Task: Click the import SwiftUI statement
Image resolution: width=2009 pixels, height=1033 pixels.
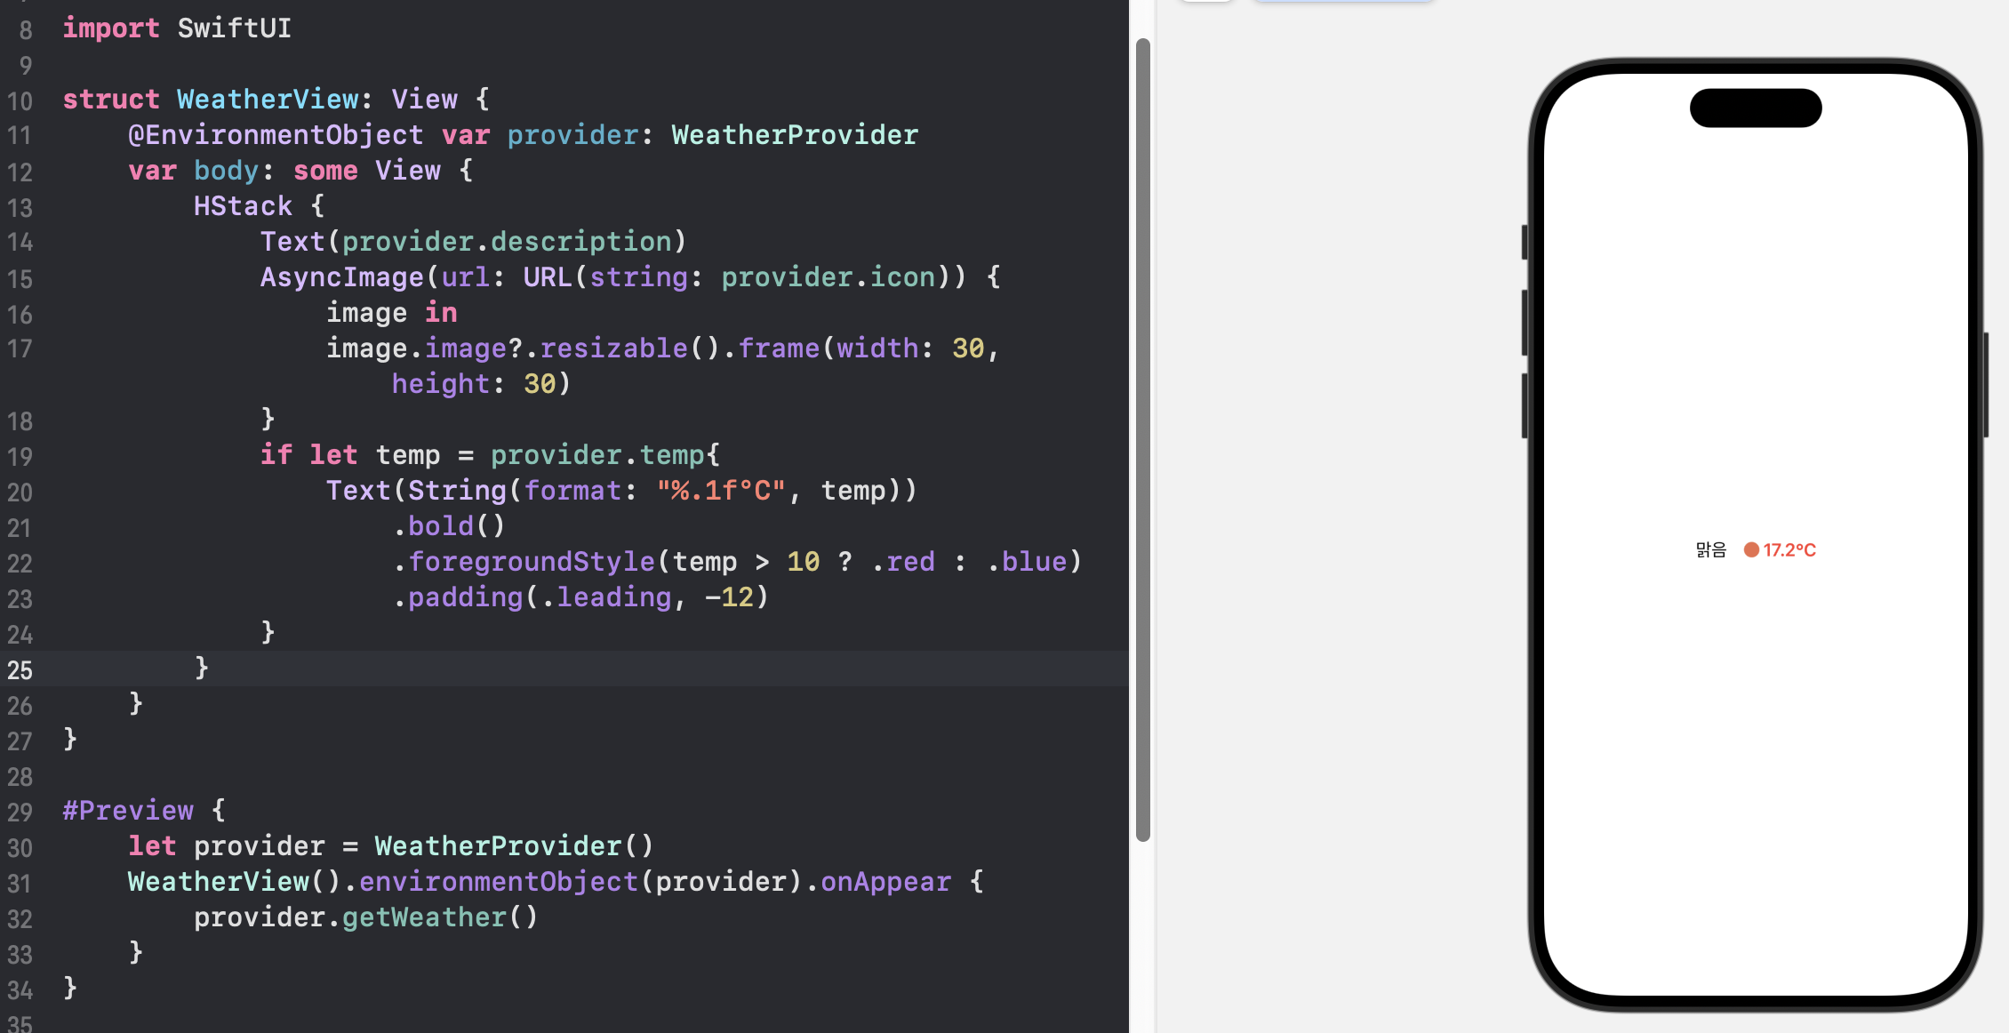Action: tap(177, 28)
